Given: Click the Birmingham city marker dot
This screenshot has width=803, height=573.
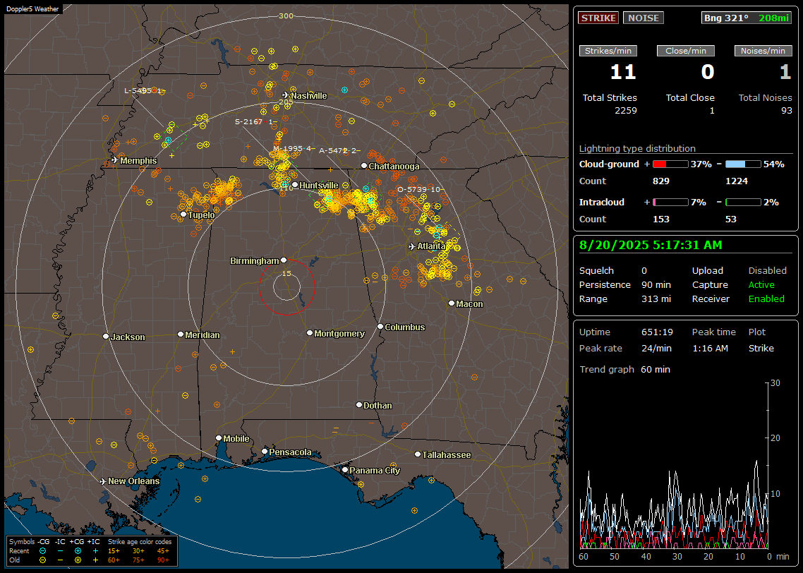Looking at the screenshot, I should (284, 260).
